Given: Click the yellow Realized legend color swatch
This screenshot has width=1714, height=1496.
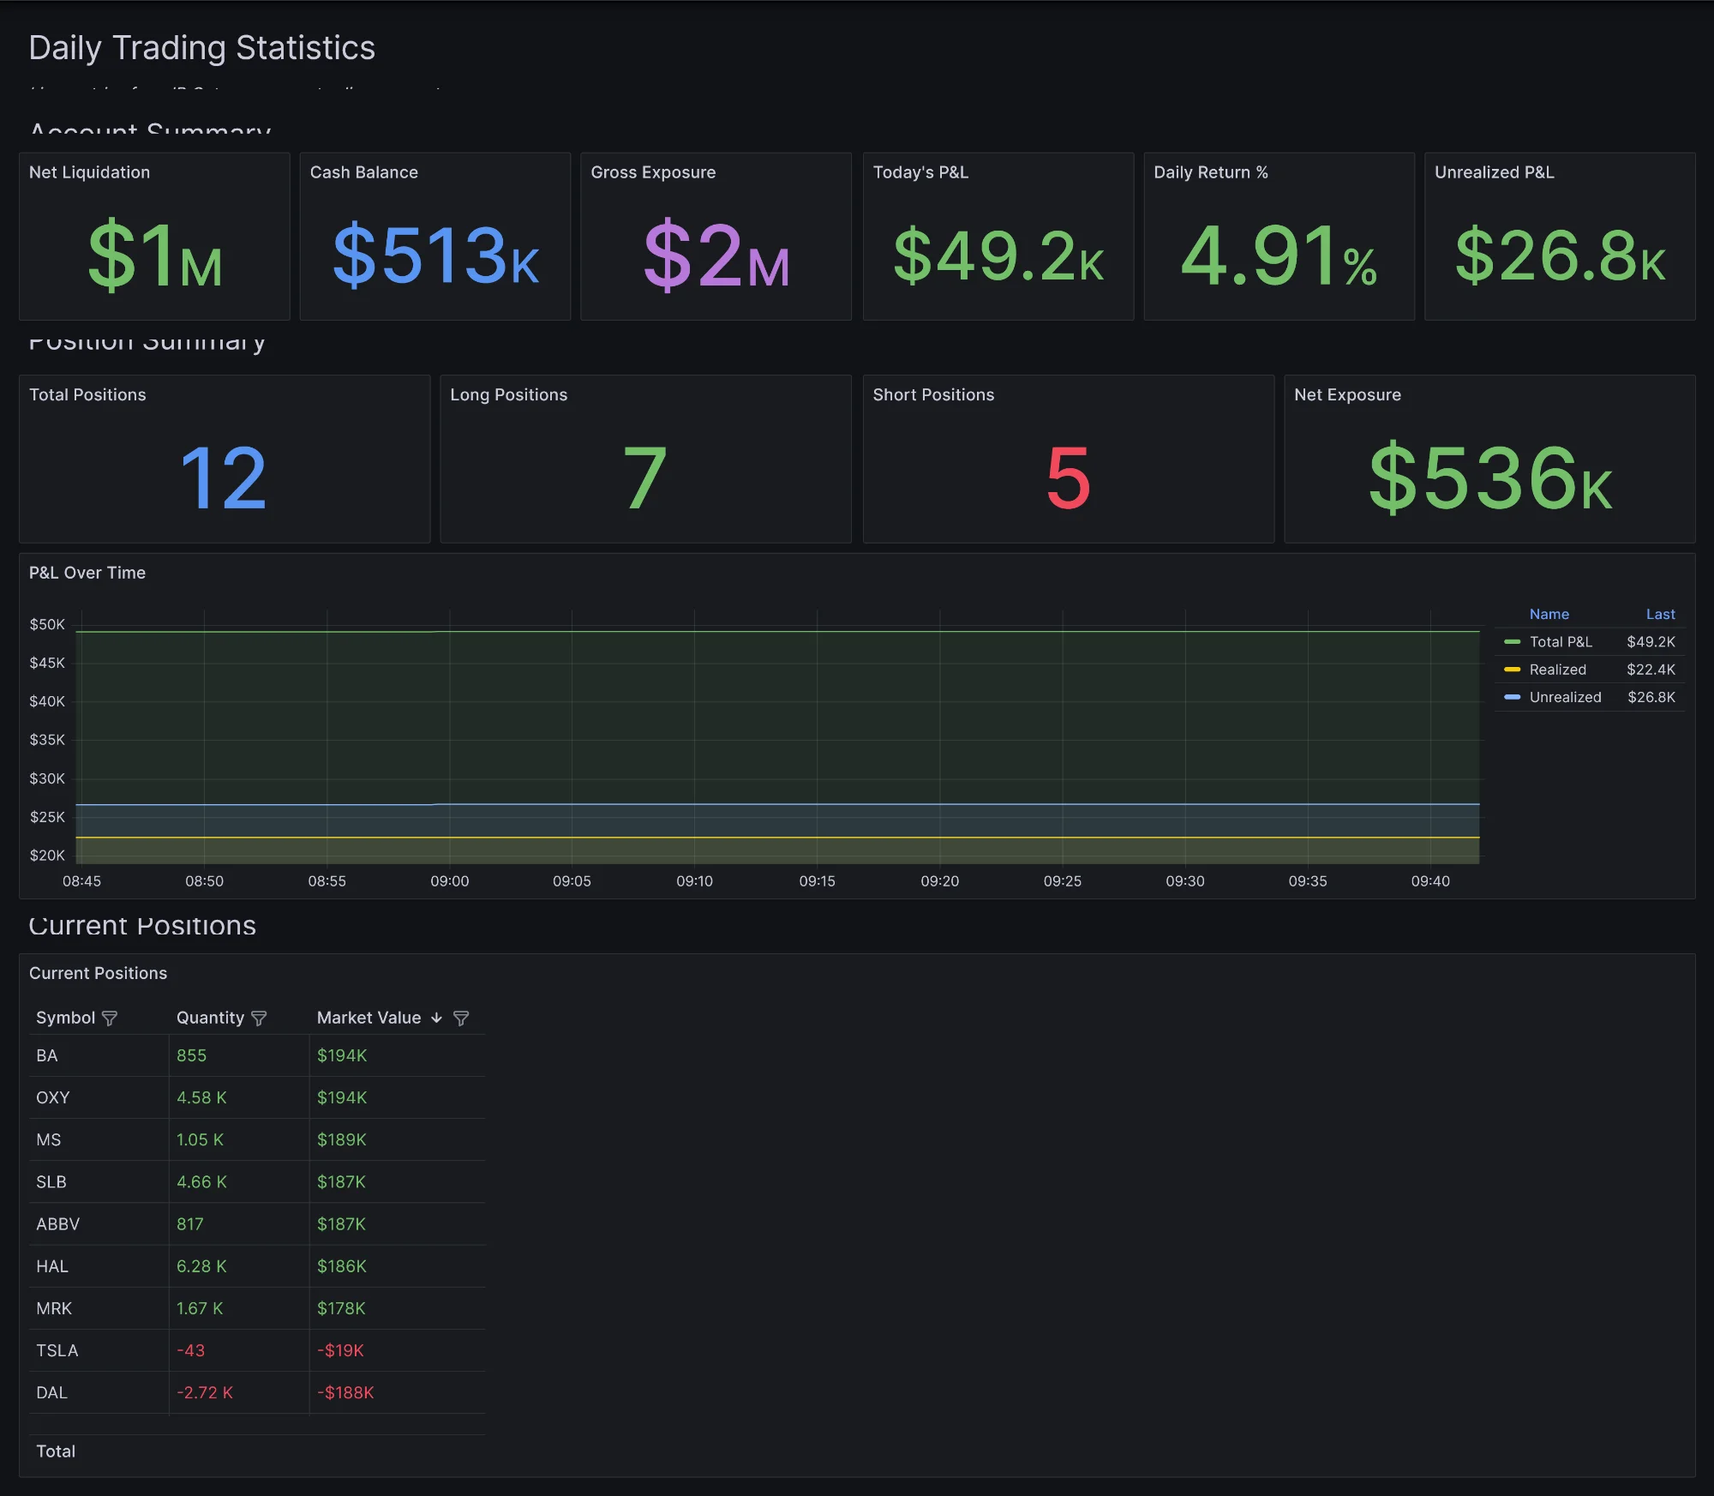Looking at the screenshot, I should click(x=1512, y=670).
